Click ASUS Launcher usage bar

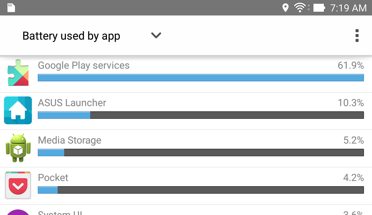[x=201, y=115]
